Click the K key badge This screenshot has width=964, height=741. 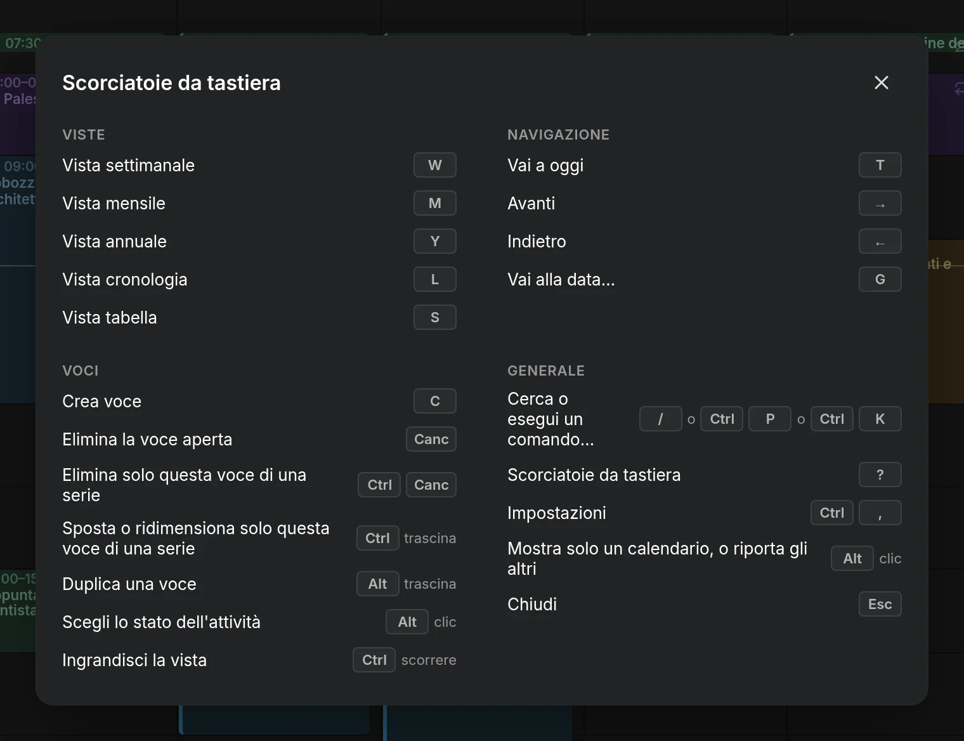880,419
